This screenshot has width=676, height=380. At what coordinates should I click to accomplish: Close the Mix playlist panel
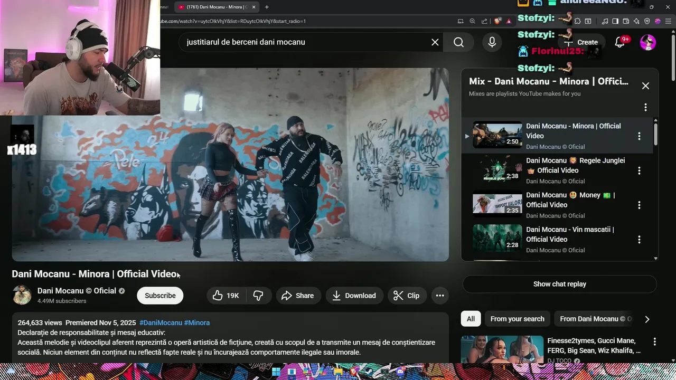coord(645,86)
